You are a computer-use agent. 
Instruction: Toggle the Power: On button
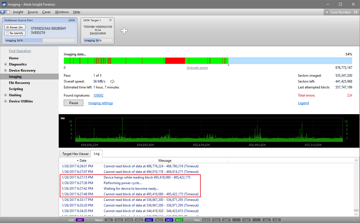pyautogui.click(x=15, y=27)
